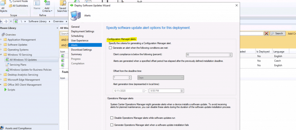296x130 pixels.
Task: Collapse the Software Library navigation pane
Action: 57,28
